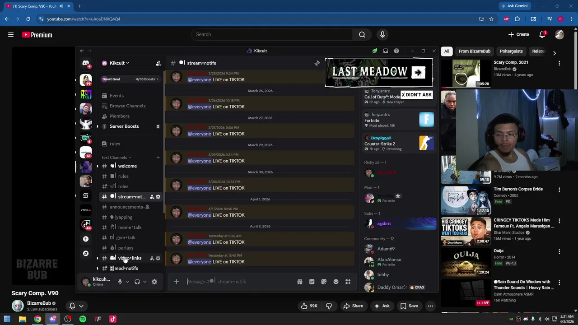578x325 pixels.
Task: Open apps launcher icon in Discord message bar
Action: [348, 282]
